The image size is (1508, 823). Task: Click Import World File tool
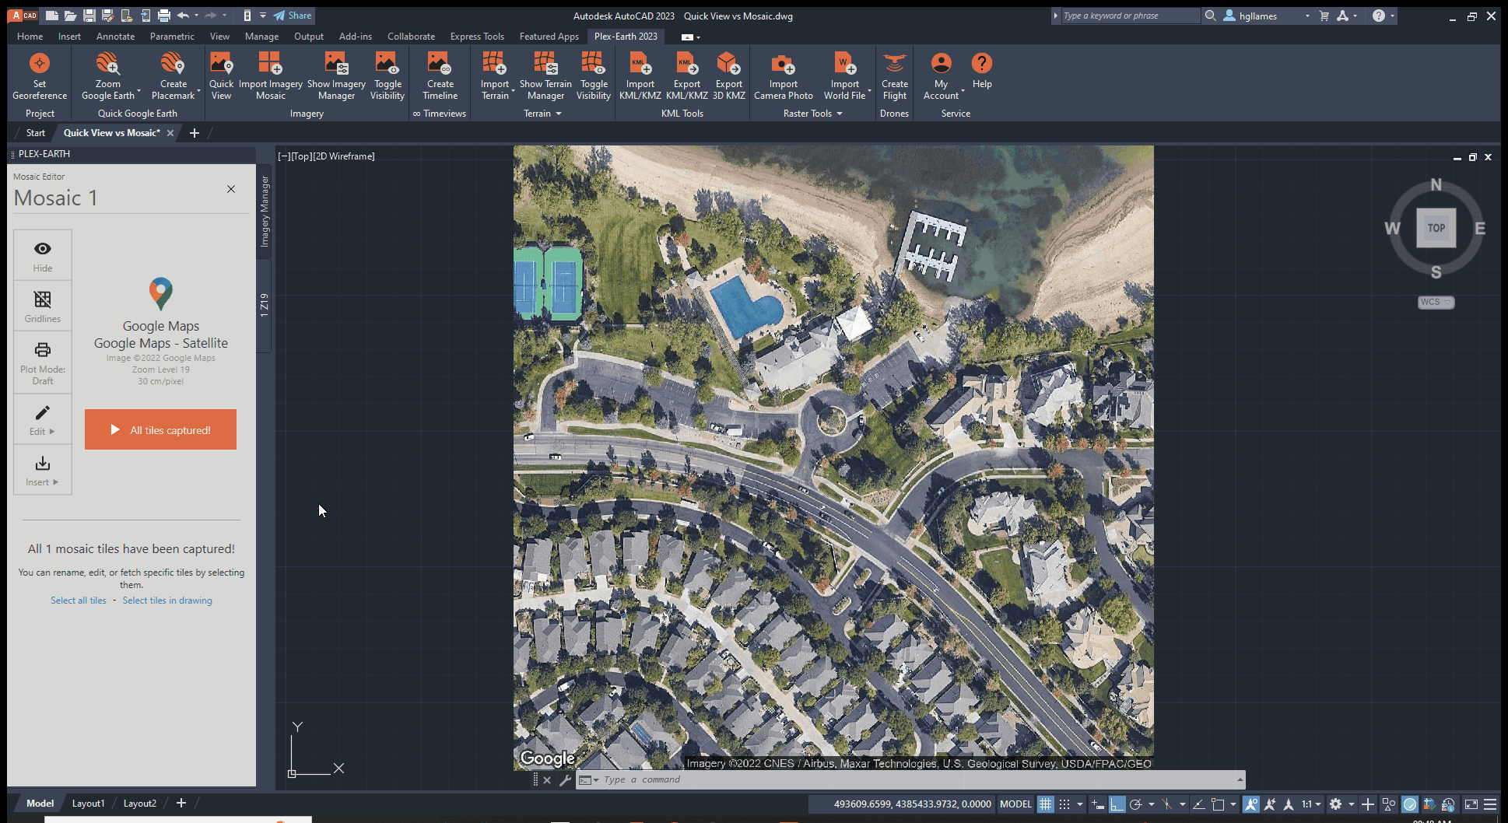pyautogui.click(x=845, y=76)
